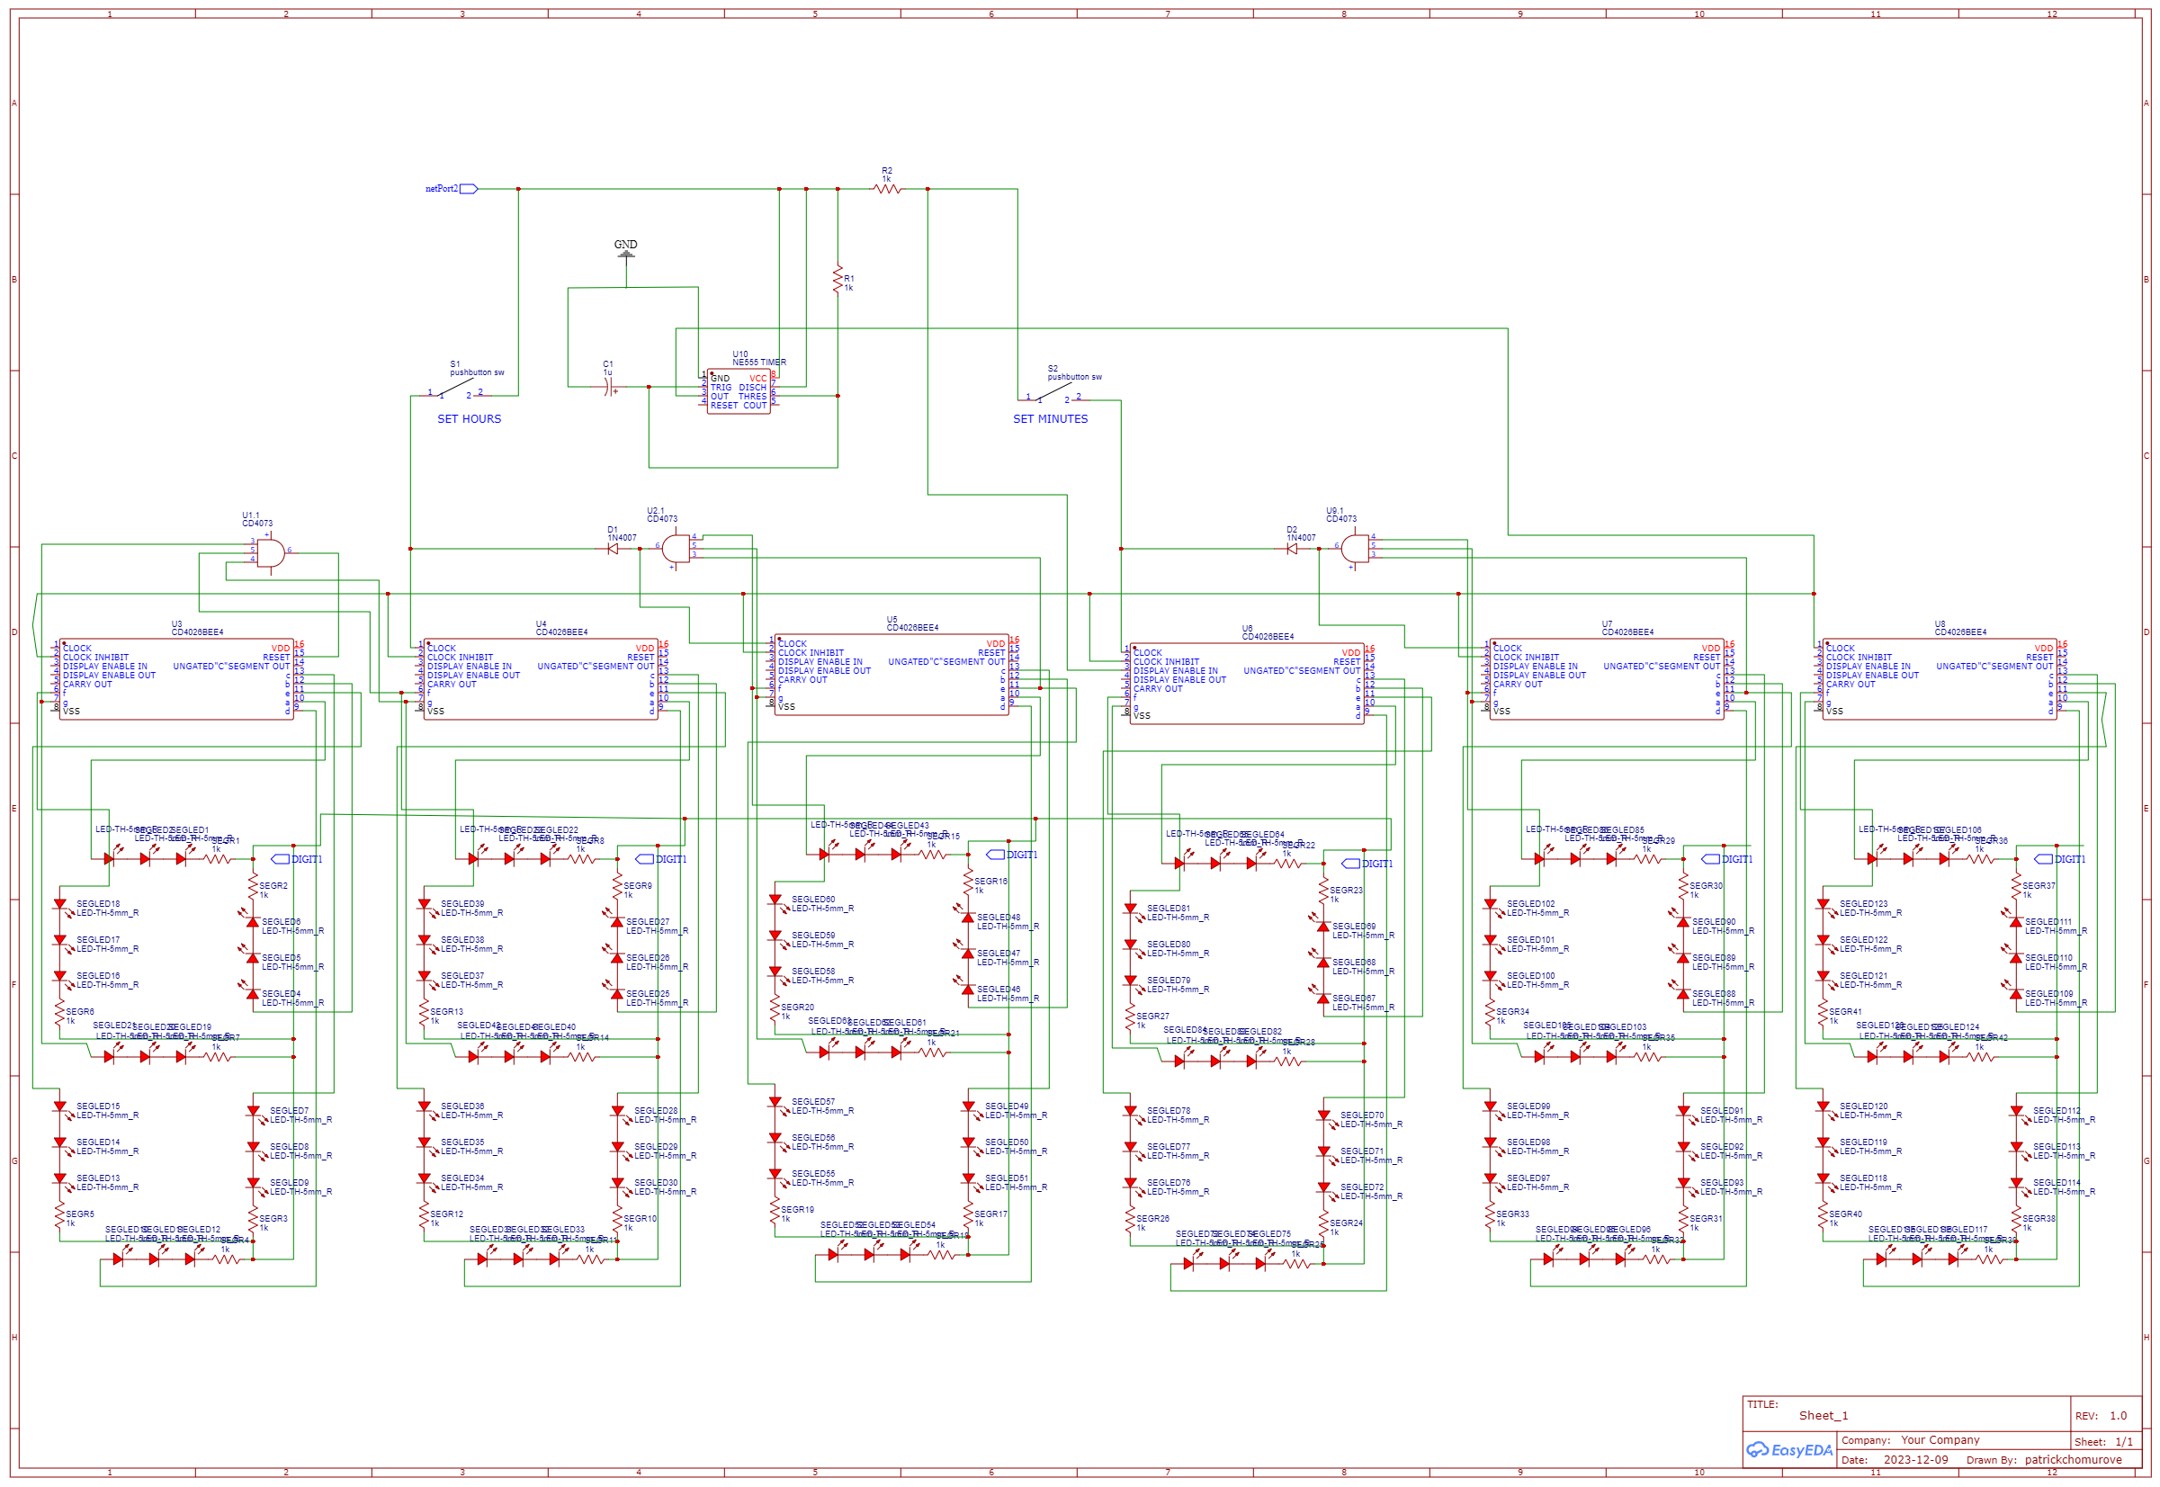Select the U1.1 CD4073 AND gate

pos(270,553)
